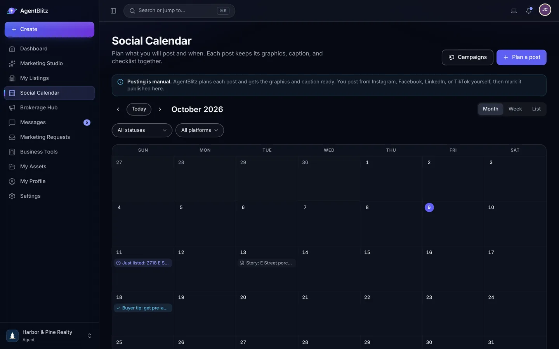Open the All statuses dropdown
The height and width of the screenshot is (349, 559).
tap(142, 130)
